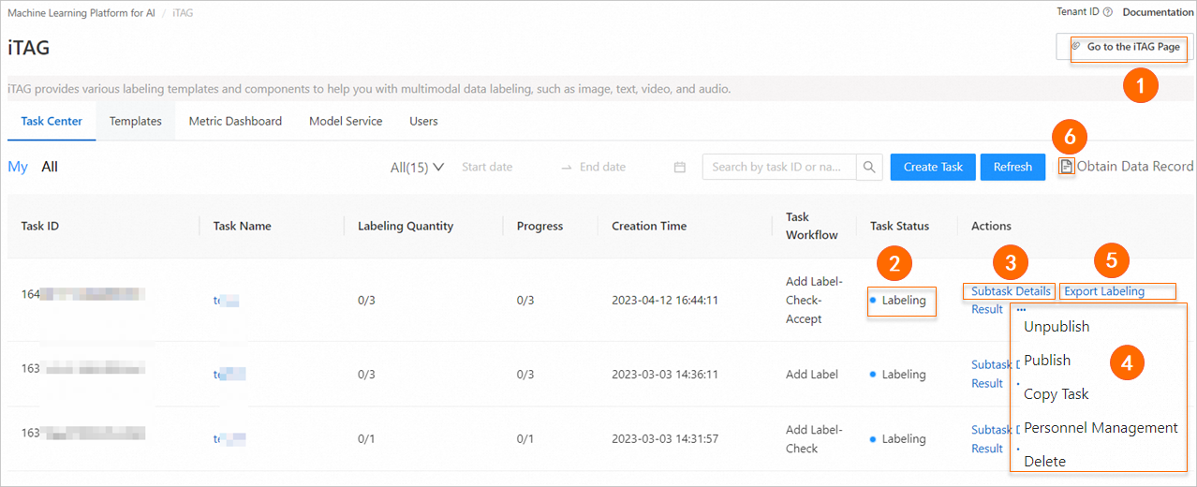Open task name link created 14:31:57
The height and width of the screenshot is (487, 1197).
click(x=229, y=439)
